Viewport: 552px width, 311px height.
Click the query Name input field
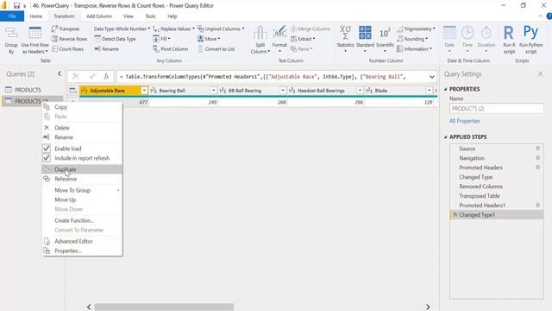click(497, 108)
